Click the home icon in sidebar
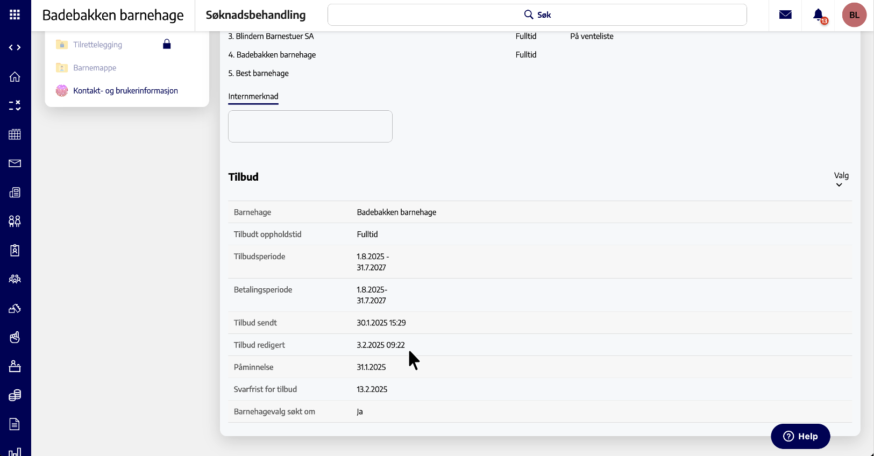 tap(15, 76)
